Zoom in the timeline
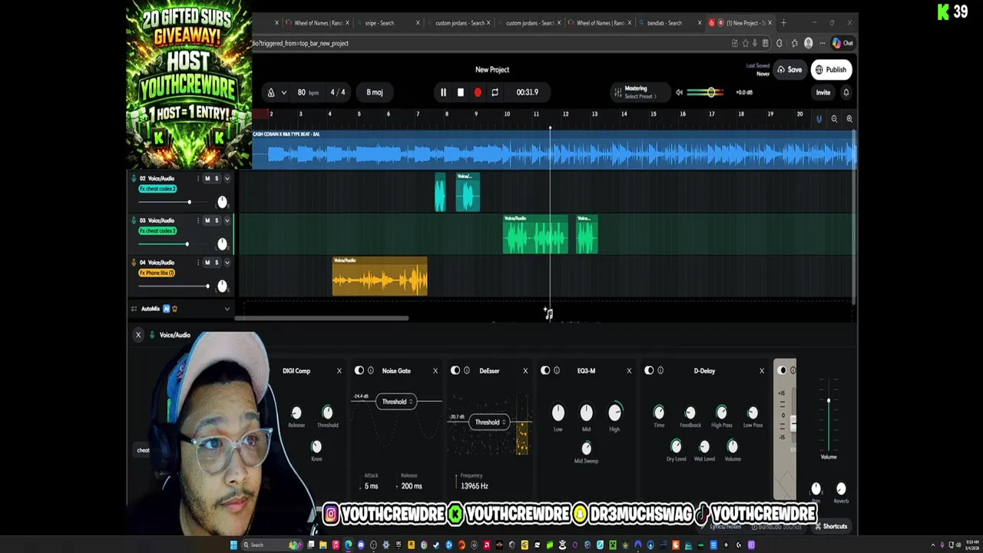 (x=849, y=119)
